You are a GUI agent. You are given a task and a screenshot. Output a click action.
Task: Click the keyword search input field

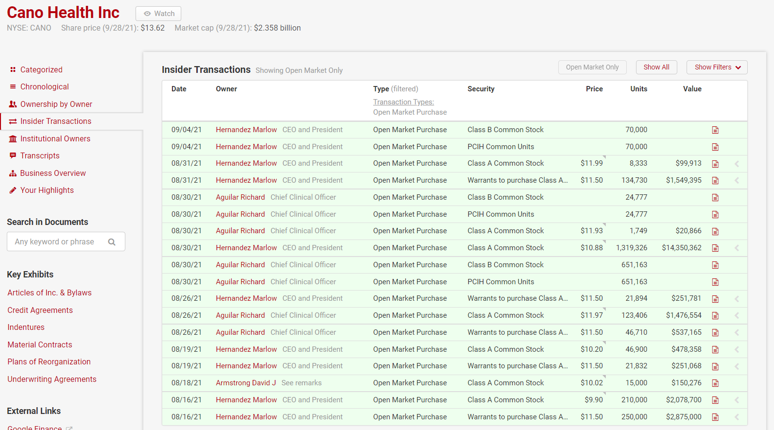tap(66, 241)
